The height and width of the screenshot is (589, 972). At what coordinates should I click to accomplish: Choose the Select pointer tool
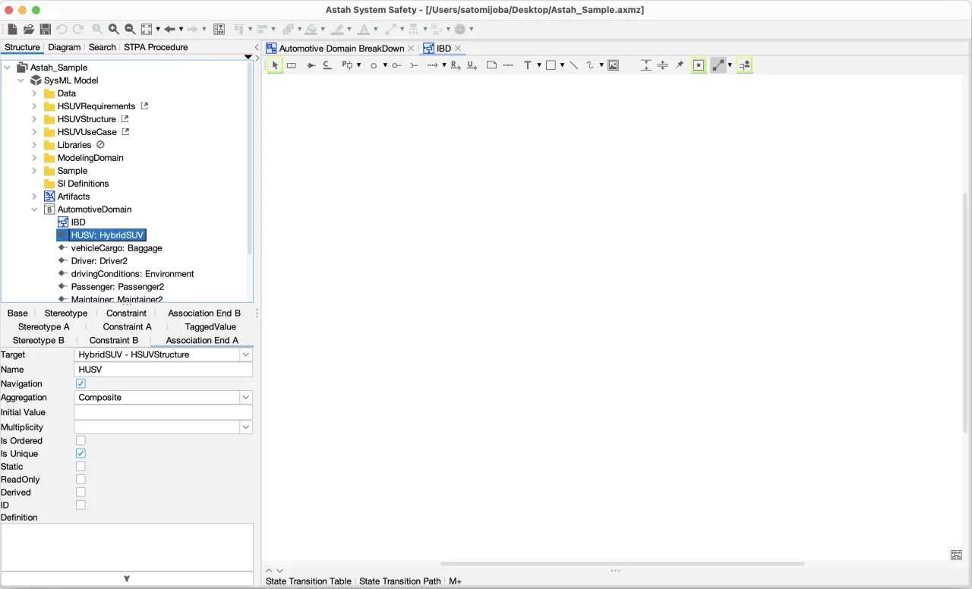click(275, 65)
